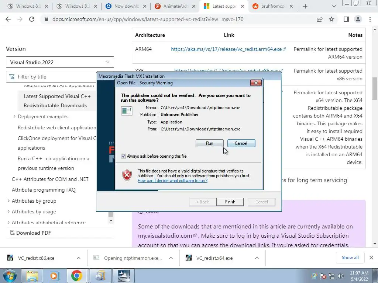Image resolution: width=378 pixels, height=283 pixels.
Task: Open C++ Attributes for COM and .NET
Action: 50,179
